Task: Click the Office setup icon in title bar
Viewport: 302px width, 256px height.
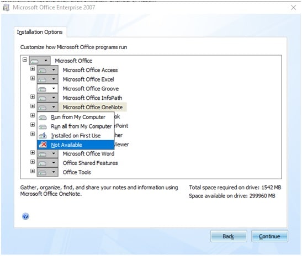Action: [x=6, y=8]
